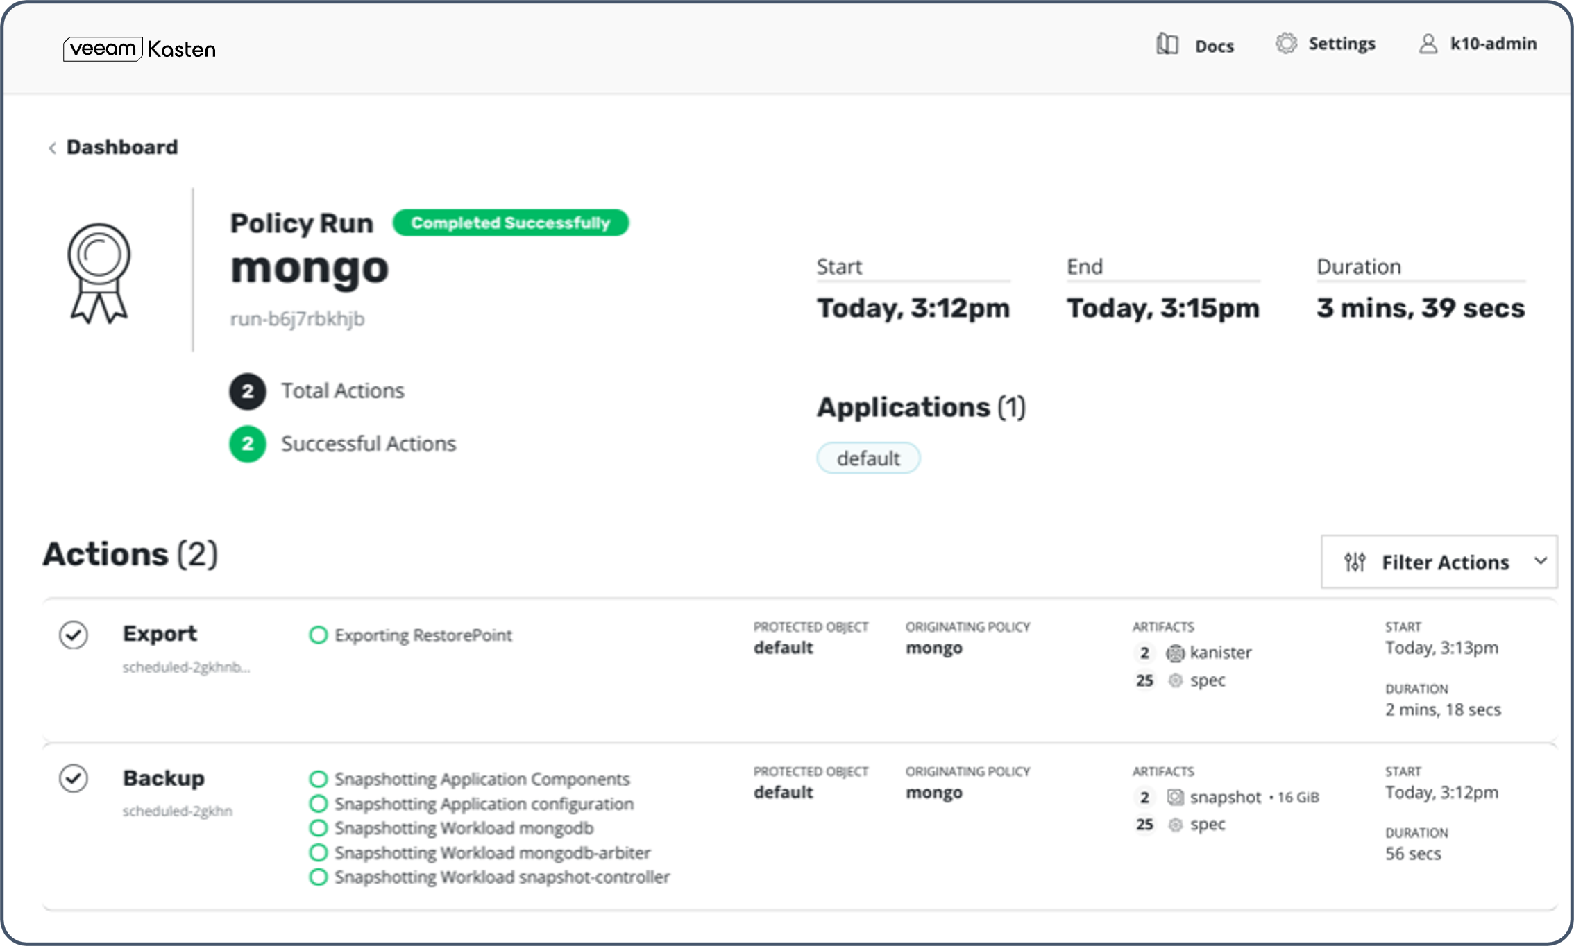This screenshot has width=1574, height=946.
Task: Click default protected object in Backup row
Action: tap(784, 791)
